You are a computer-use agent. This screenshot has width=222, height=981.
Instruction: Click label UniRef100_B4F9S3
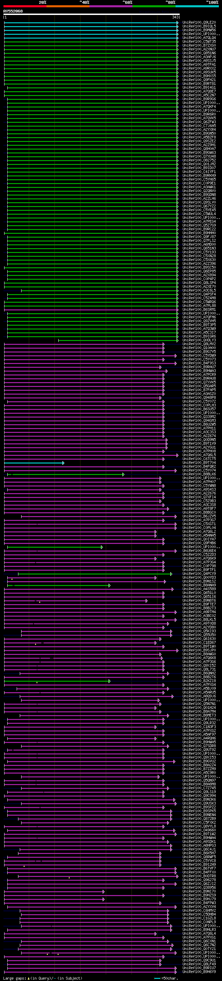click(199, 363)
